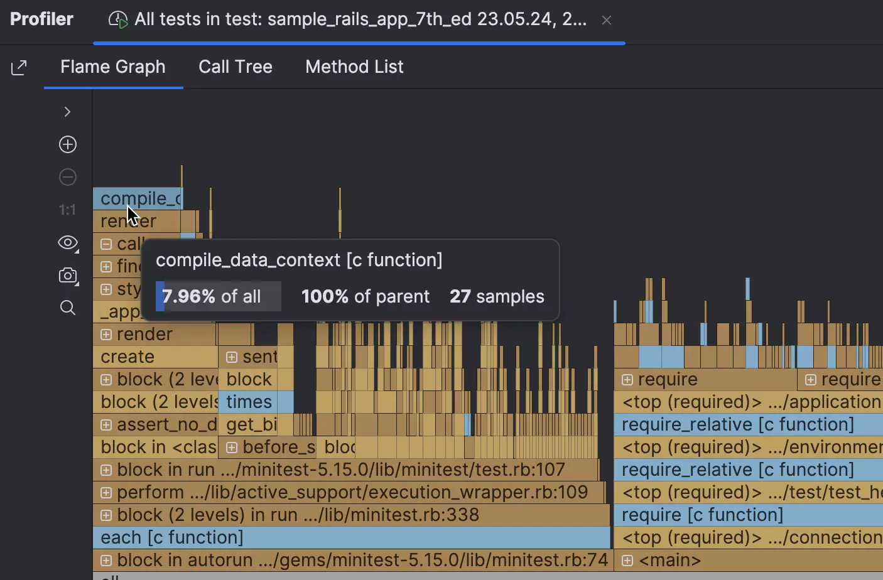Click the zoom out minus icon

[x=68, y=177]
